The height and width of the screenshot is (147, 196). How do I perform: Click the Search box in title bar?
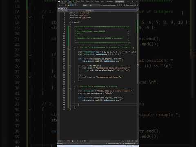tap(110, 2)
